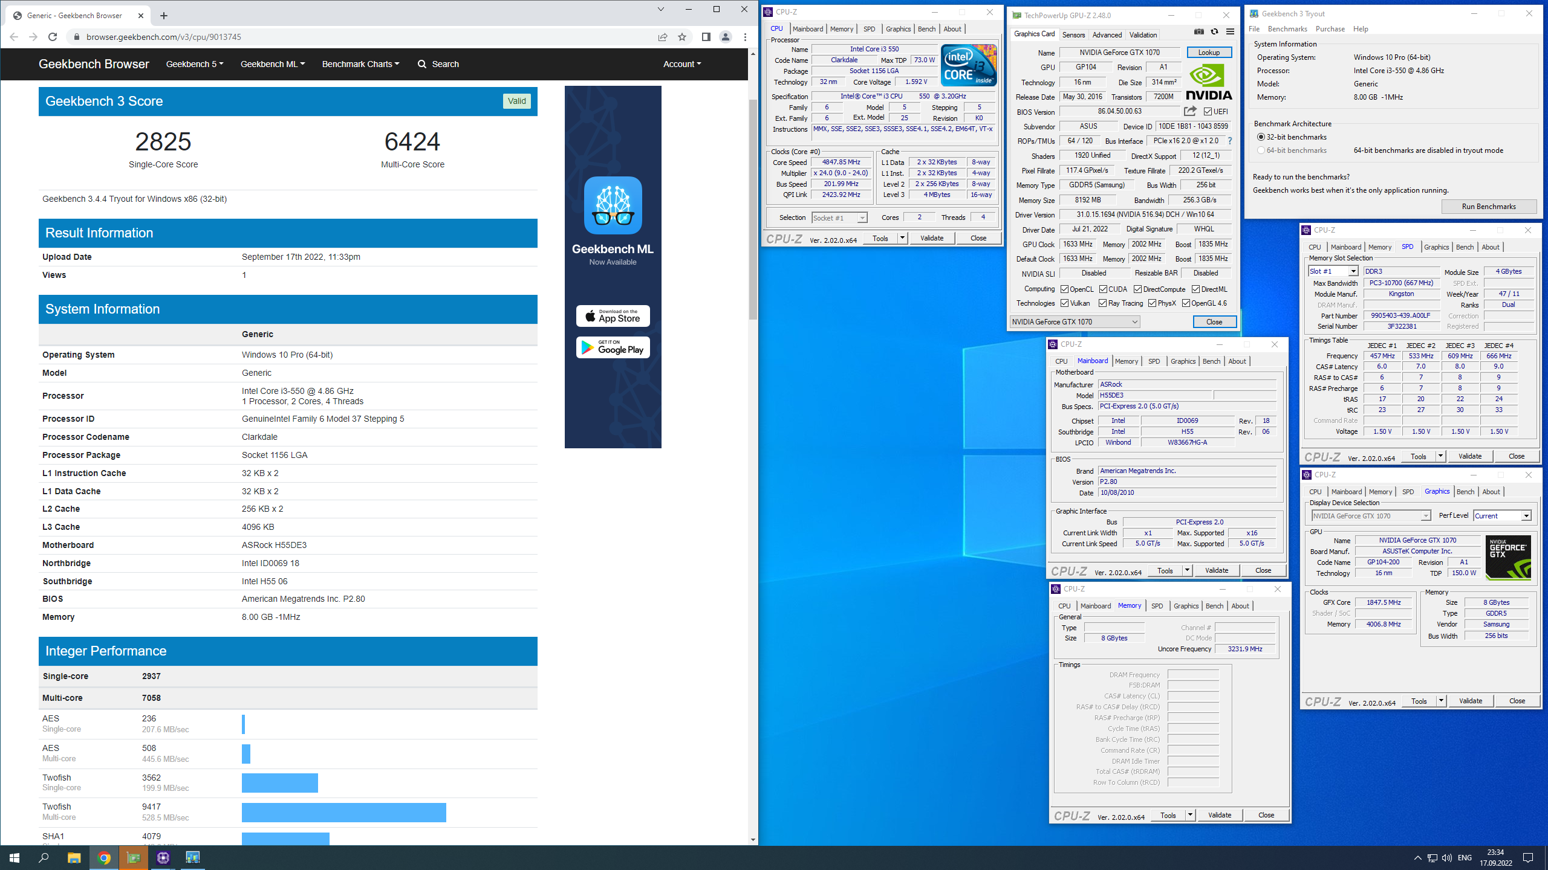Click the Geekbench ML glasses brain logo

pyautogui.click(x=613, y=205)
